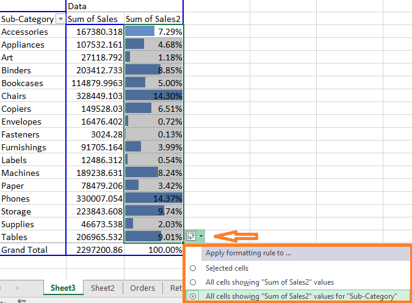The height and width of the screenshot is (303, 412).
Task: Open the Sub-Category filter dropdown
Action: (60, 19)
